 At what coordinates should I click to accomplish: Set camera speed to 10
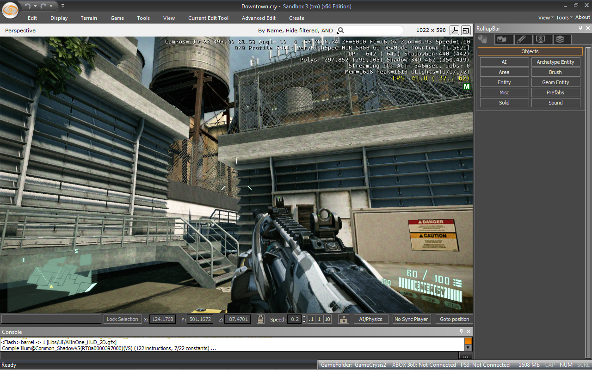click(x=327, y=319)
